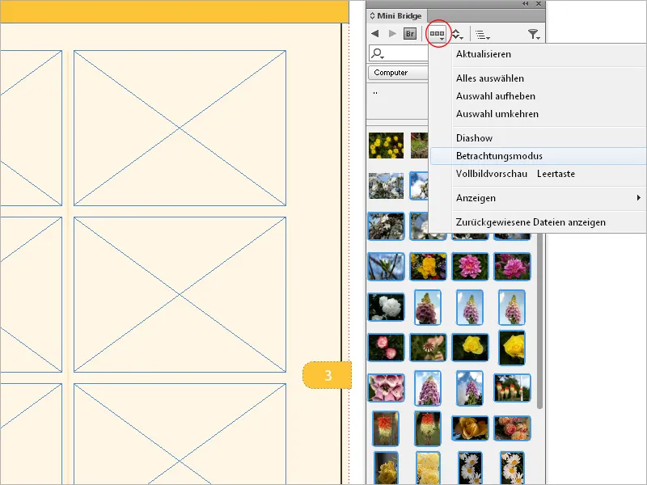Open Bridge with the Br icon
Image resolution: width=647 pixels, height=485 pixels.
point(410,34)
